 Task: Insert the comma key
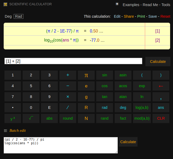coord(161,97)
